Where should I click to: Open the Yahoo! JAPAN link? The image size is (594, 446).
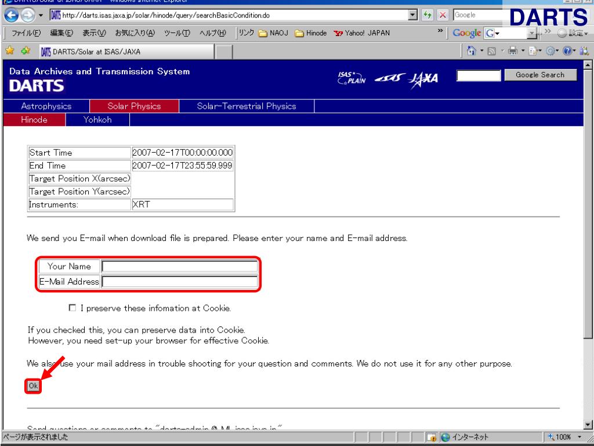(x=362, y=33)
